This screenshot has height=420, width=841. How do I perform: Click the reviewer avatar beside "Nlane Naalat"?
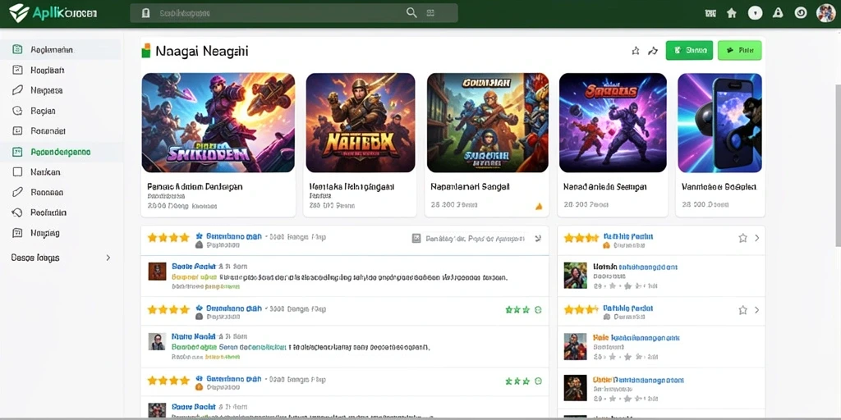coord(157,342)
